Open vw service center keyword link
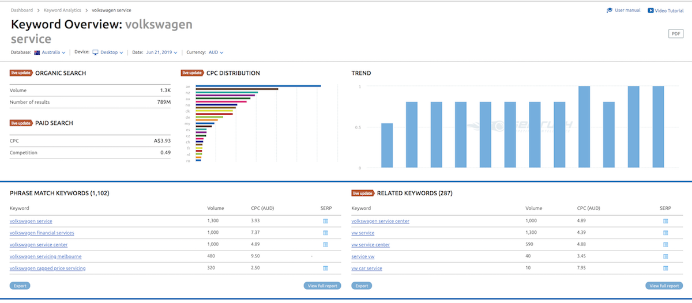The width and height of the screenshot is (692, 303). pos(371,245)
